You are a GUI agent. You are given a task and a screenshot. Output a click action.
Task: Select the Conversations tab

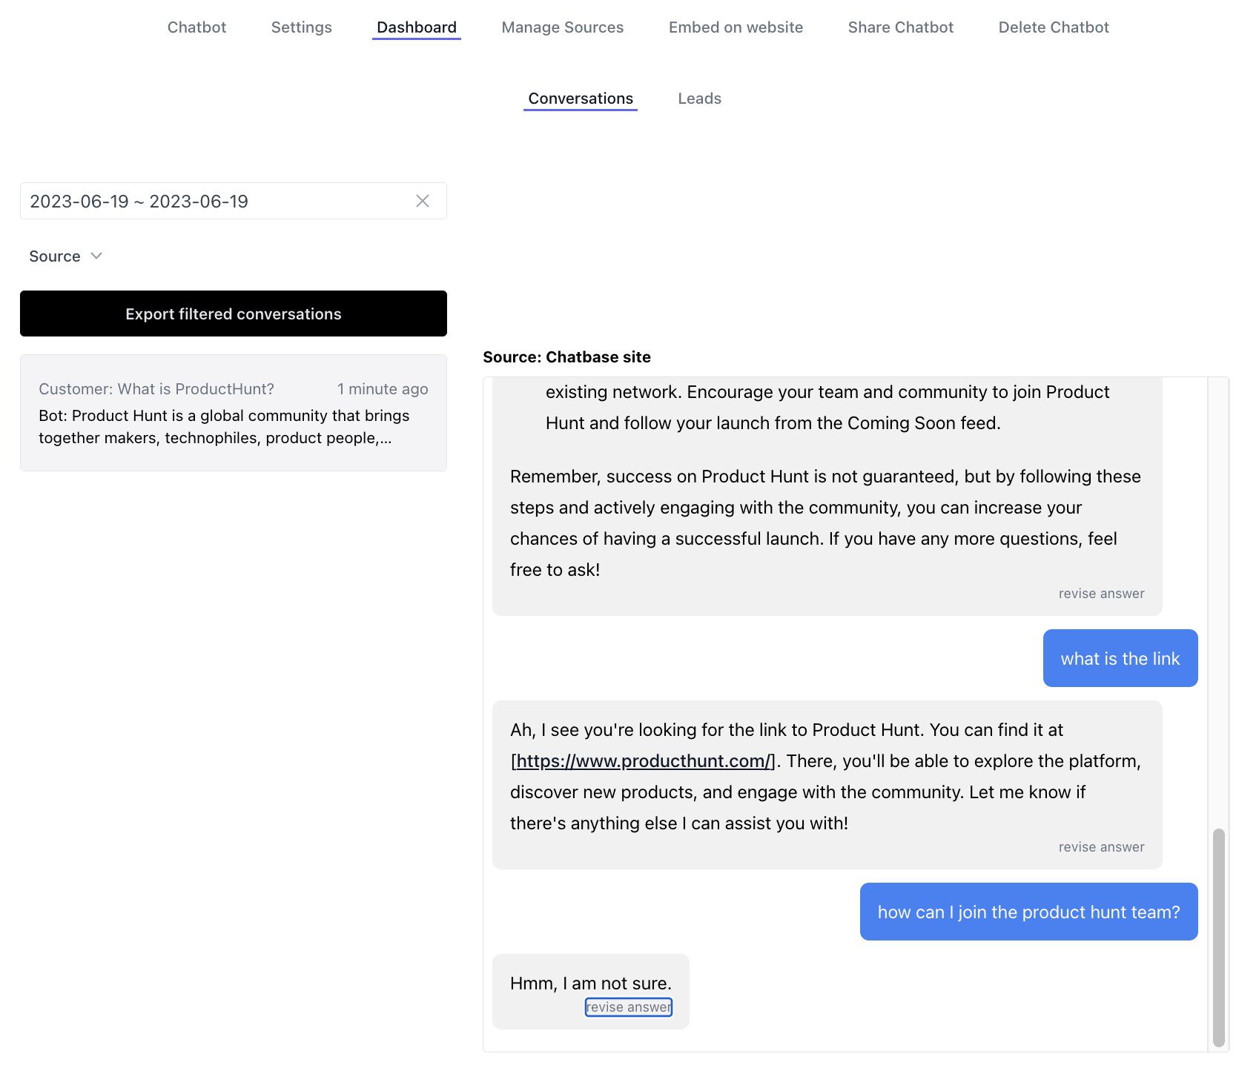tap(580, 98)
